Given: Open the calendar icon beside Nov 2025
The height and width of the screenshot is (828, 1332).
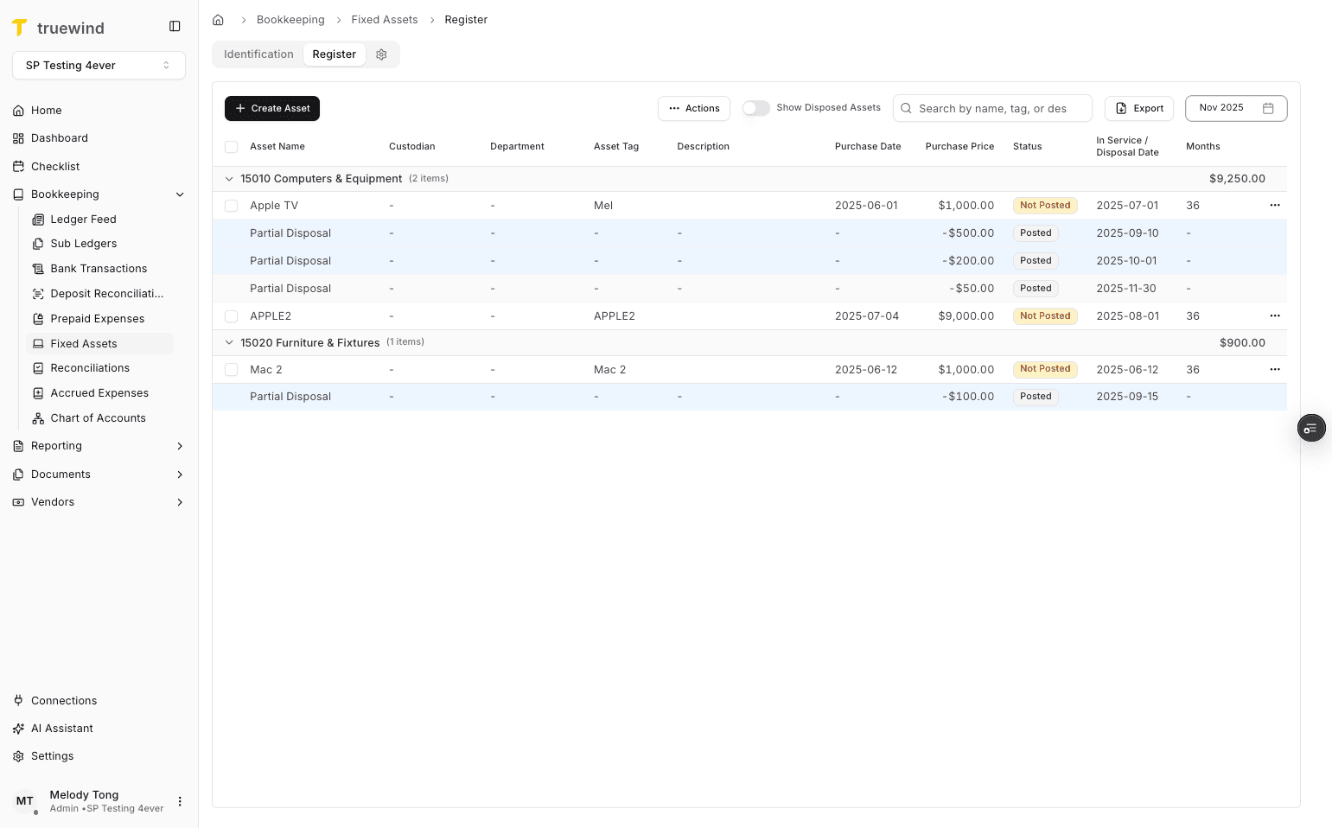Looking at the screenshot, I should tap(1267, 108).
